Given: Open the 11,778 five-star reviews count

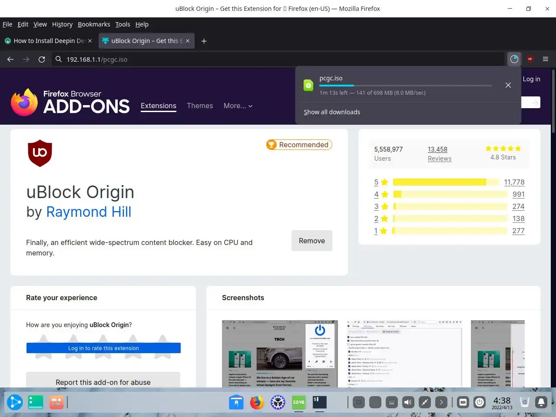Looking at the screenshot, I should [514, 182].
